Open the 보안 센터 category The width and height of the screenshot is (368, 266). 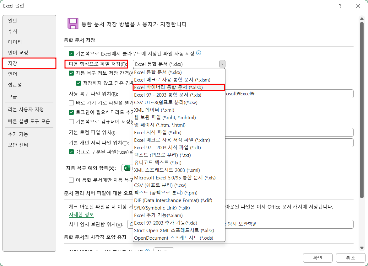[x=29, y=145]
